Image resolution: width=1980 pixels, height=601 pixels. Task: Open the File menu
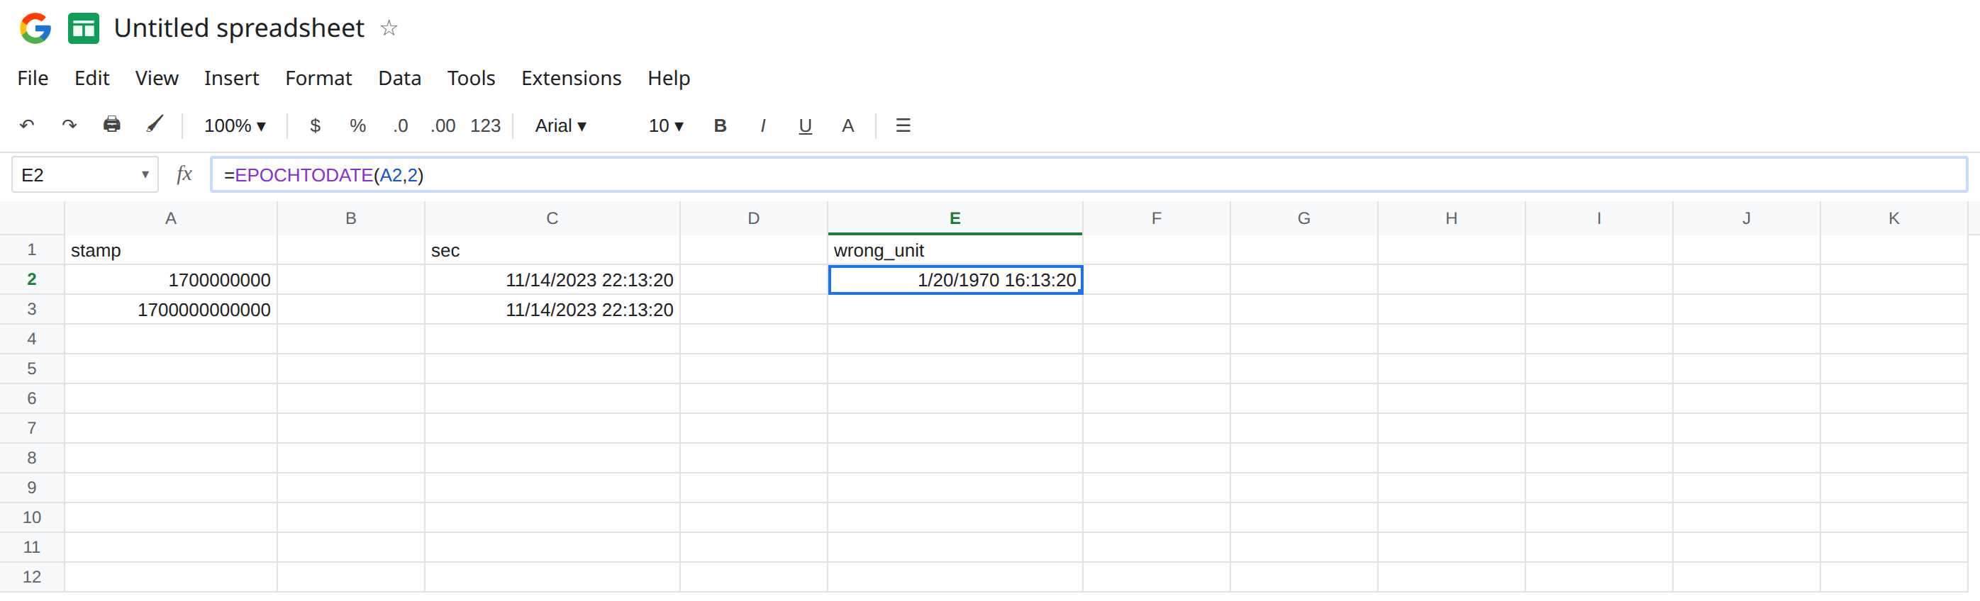pyautogui.click(x=33, y=79)
